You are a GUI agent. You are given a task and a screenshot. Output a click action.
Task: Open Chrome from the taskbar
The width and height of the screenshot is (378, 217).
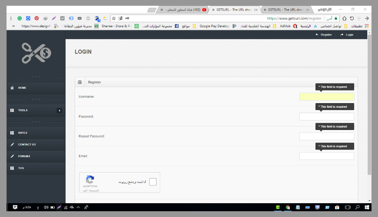click(x=288, y=207)
